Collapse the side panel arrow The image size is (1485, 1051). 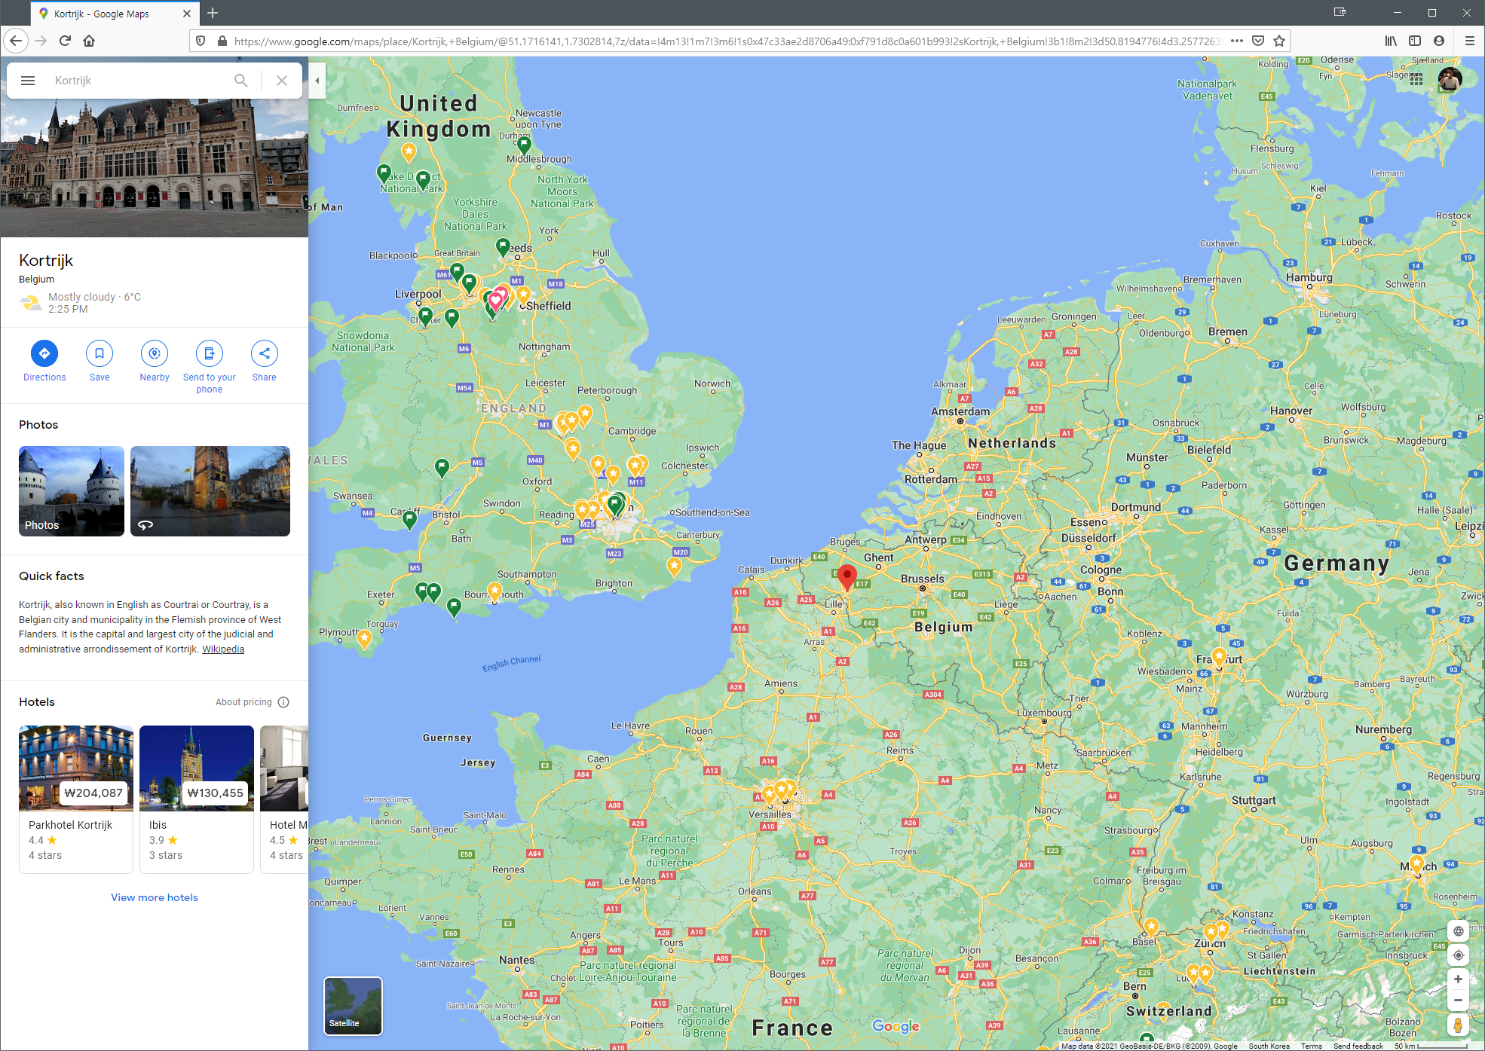tap(317, 81)
